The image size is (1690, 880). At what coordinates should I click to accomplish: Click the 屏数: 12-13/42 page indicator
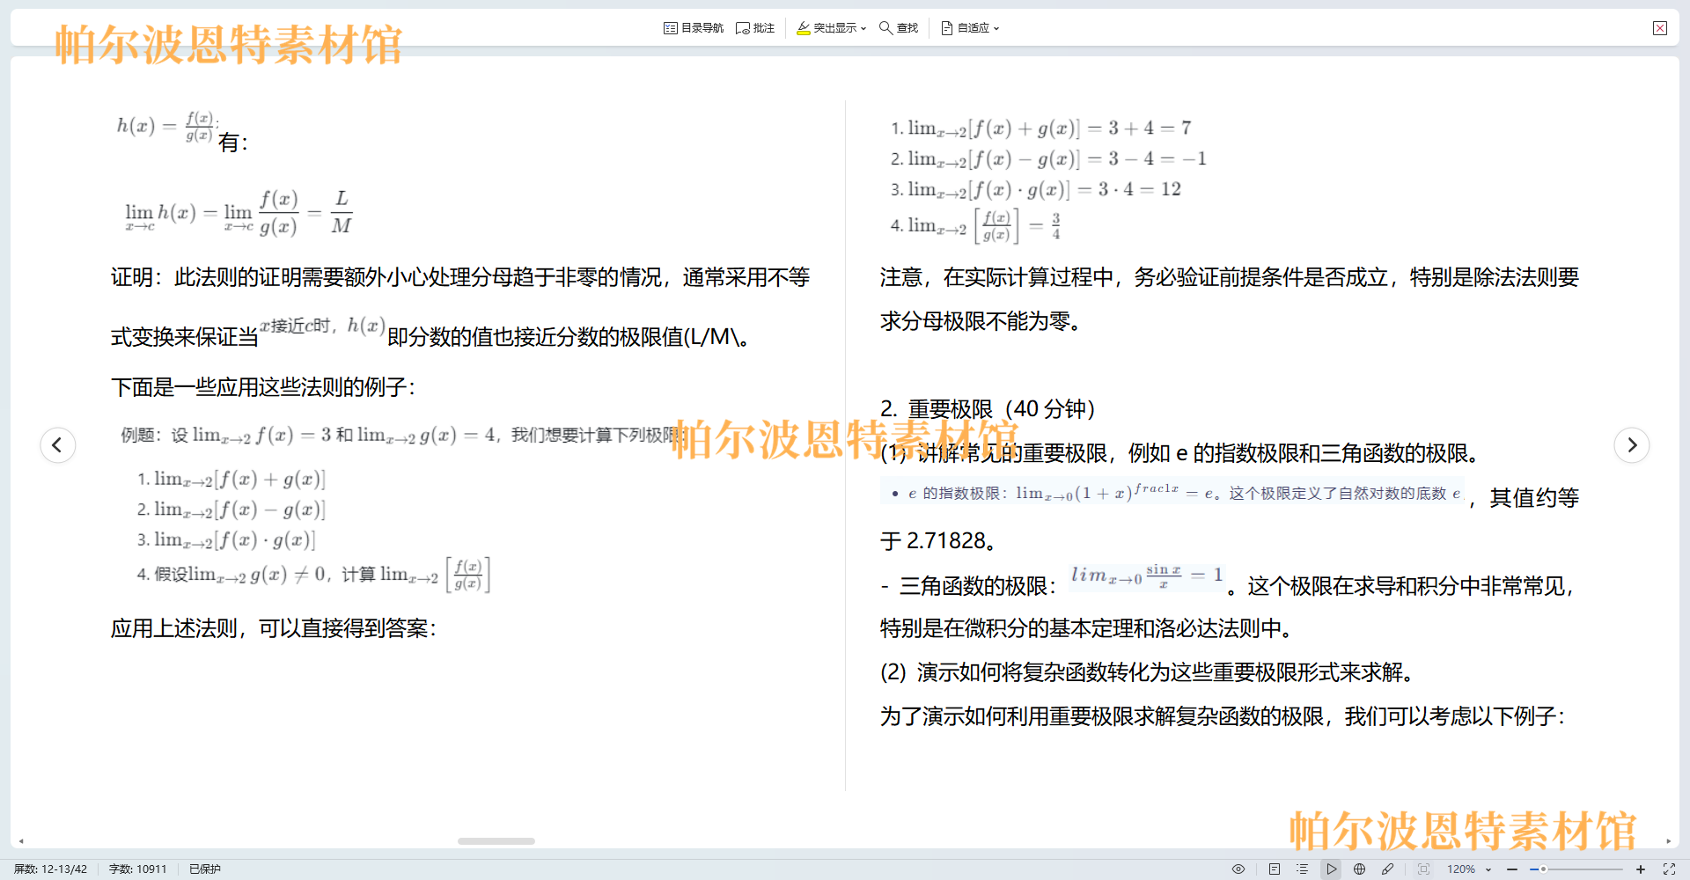[51, 869]
